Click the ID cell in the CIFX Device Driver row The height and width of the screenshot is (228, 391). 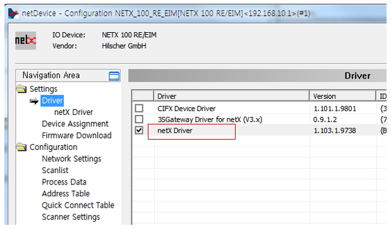click(383, 109)
